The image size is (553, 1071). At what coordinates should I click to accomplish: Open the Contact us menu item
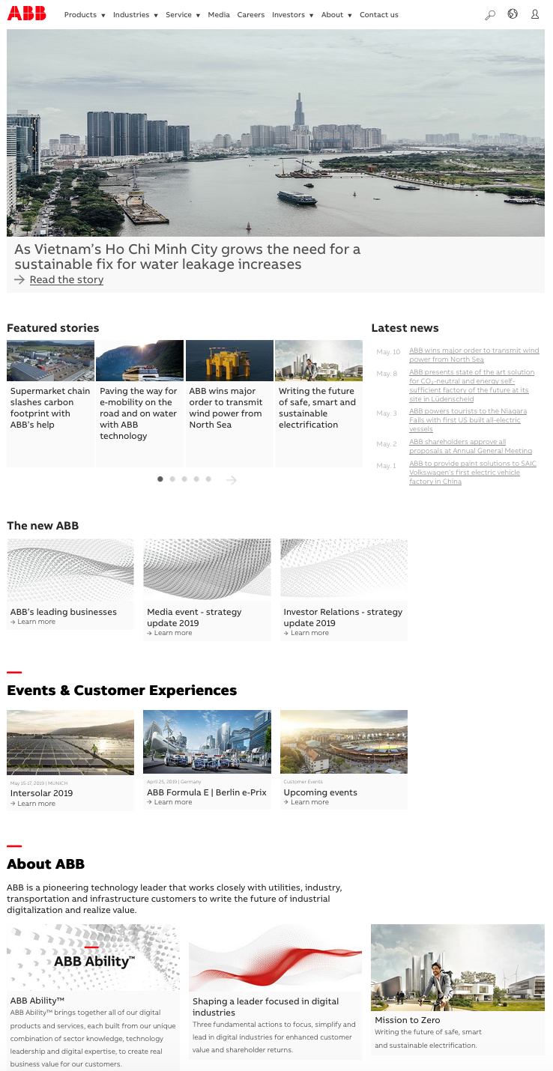pyautogui.click(x=379, y=14)
